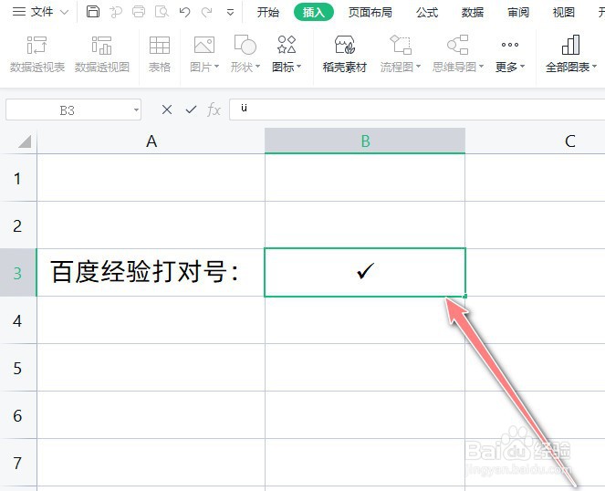Click cell B3 containing the checkmark
Image resolution: width=605 pixels, height=491 pixels.
(365, 273)
